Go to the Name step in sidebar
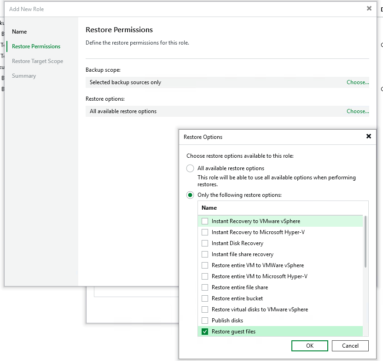 pos(19,32)
